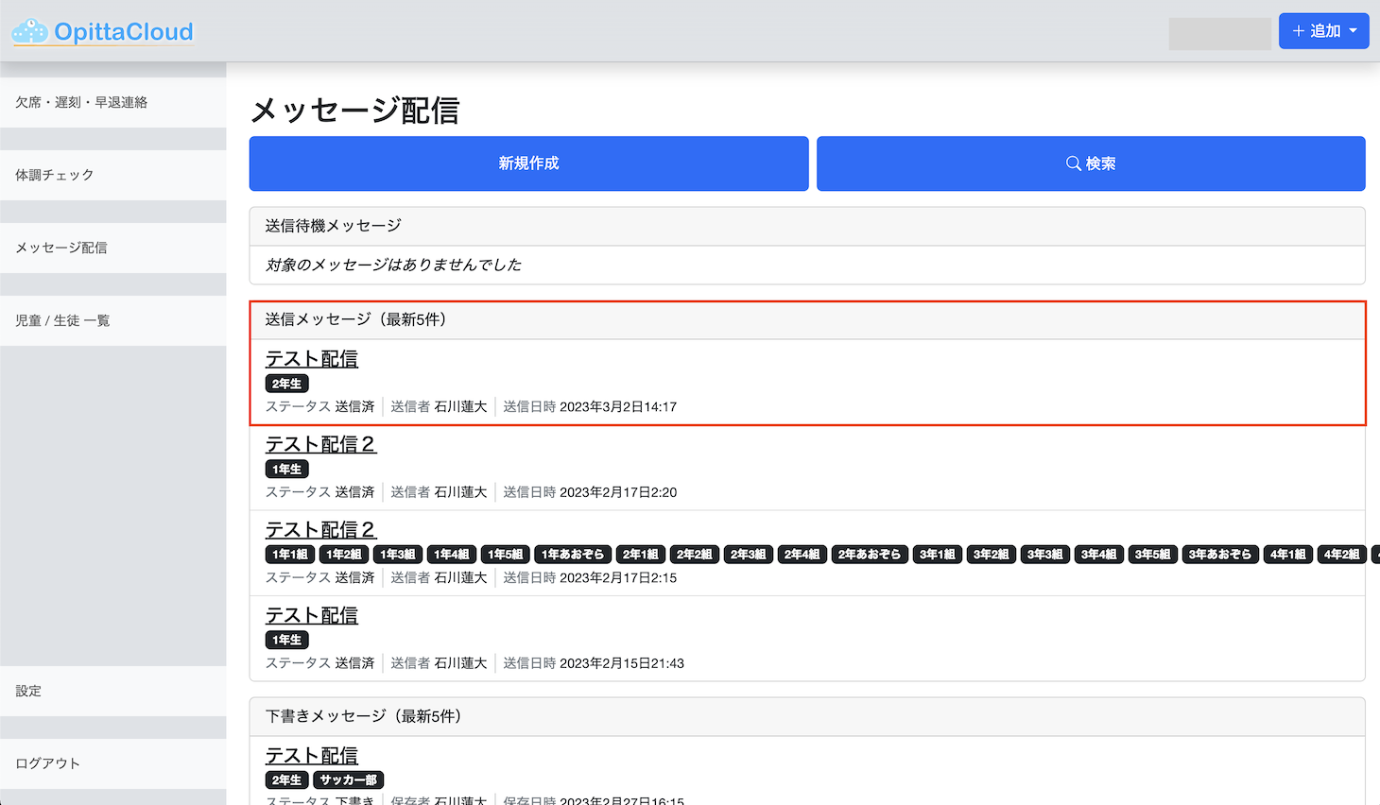Open テスト配信２ sent 2023年2月17日2:20
This screenshot has height=805, width=1380.
click(321, 444)
